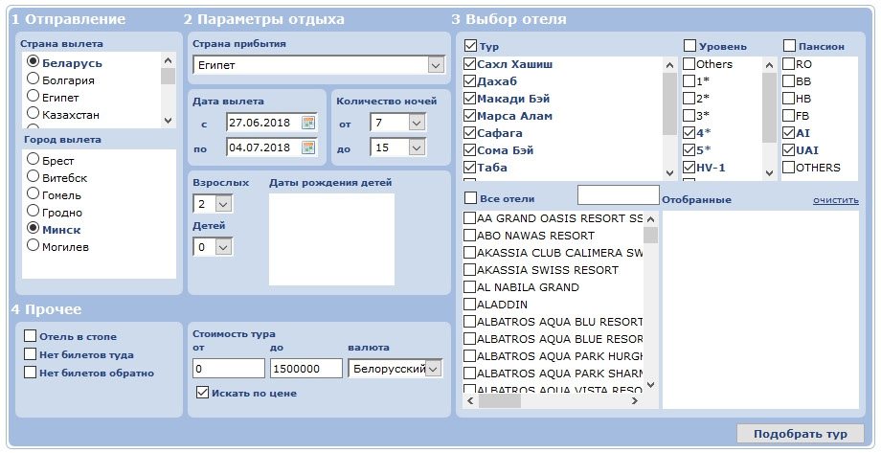Image resolution: width=881 pixels, height=453 pixels.
Task: Select Болгария as departure country
Action: (x=34, y=79)
